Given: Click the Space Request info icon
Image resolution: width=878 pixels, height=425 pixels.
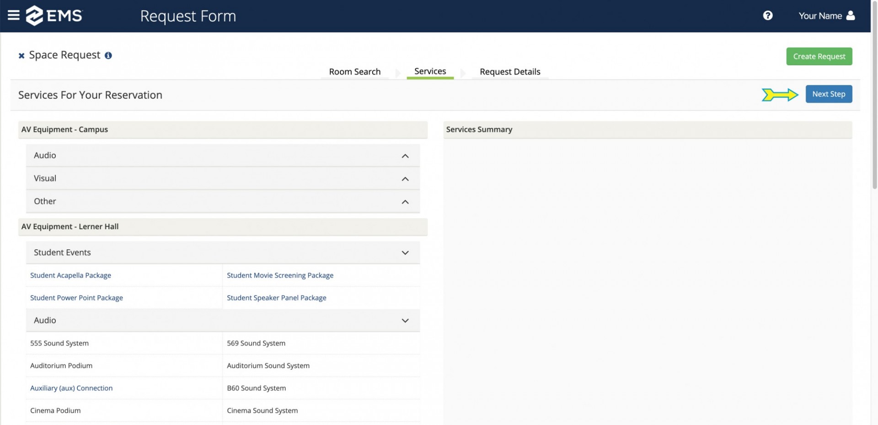Looking at the screenshot, I should pyautogui.click(x=108, y=55).
